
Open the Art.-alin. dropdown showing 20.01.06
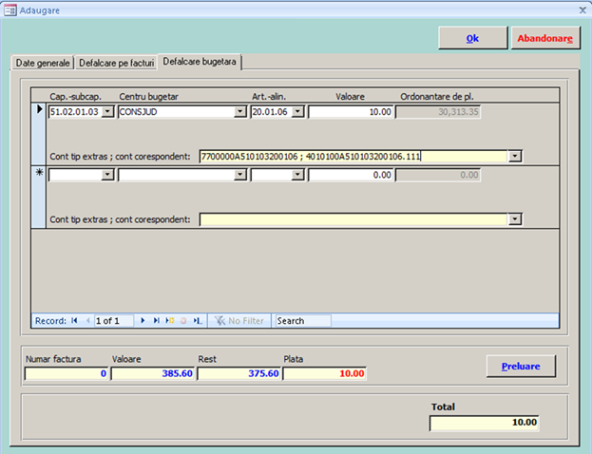point(297,111)
